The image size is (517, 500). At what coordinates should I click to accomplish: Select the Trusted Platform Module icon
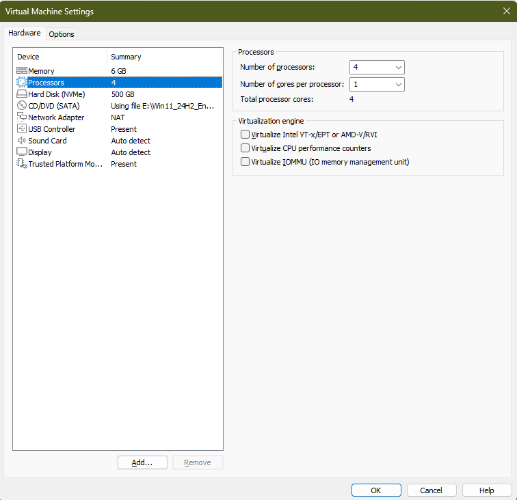click(22, 164)
